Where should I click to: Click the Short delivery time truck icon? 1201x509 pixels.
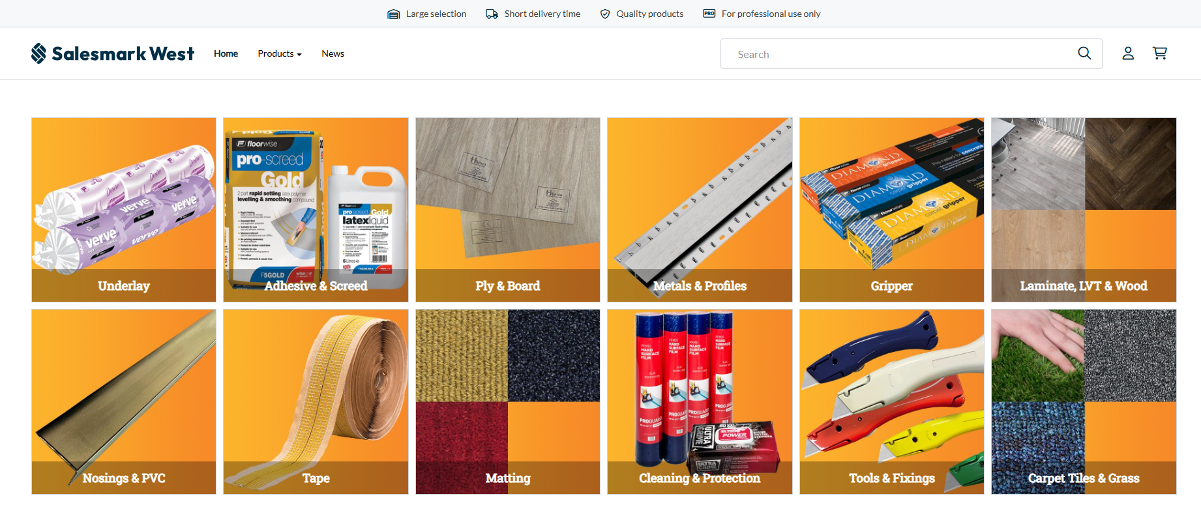coord(492,14)
